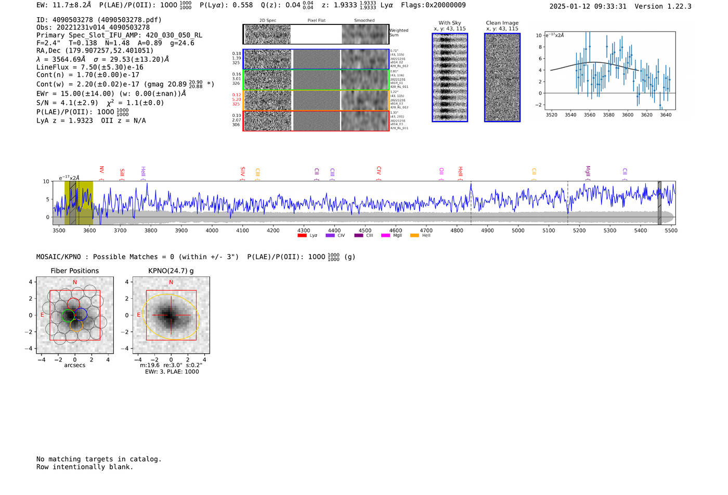Click the 'Obs: 20221231v014_4090503278' line
Image resolution: width=728 pixels, height=495 pixels.
click(93, 27)
